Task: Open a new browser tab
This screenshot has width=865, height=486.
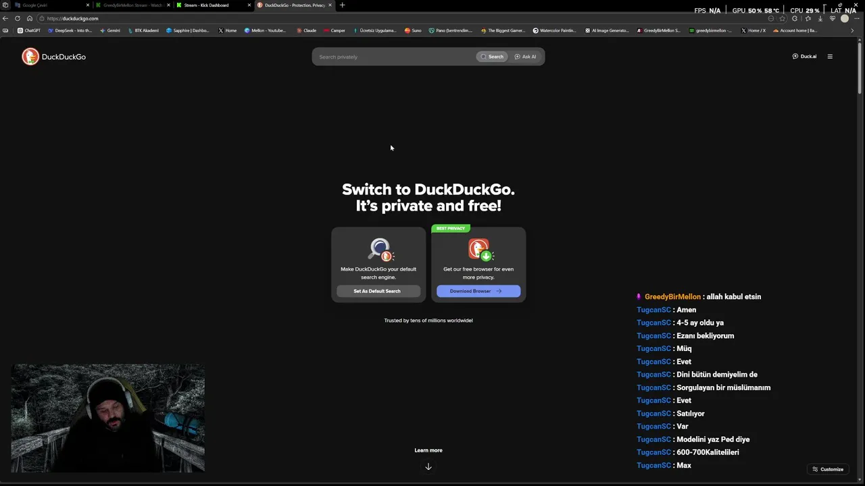Action: click(x=342, y=5)
